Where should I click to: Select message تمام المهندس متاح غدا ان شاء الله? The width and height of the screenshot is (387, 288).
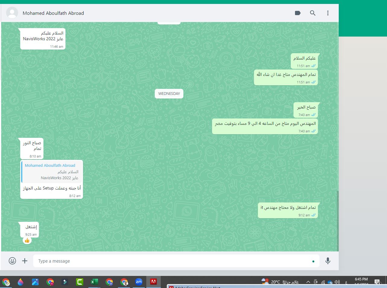(x=286, y=77)
